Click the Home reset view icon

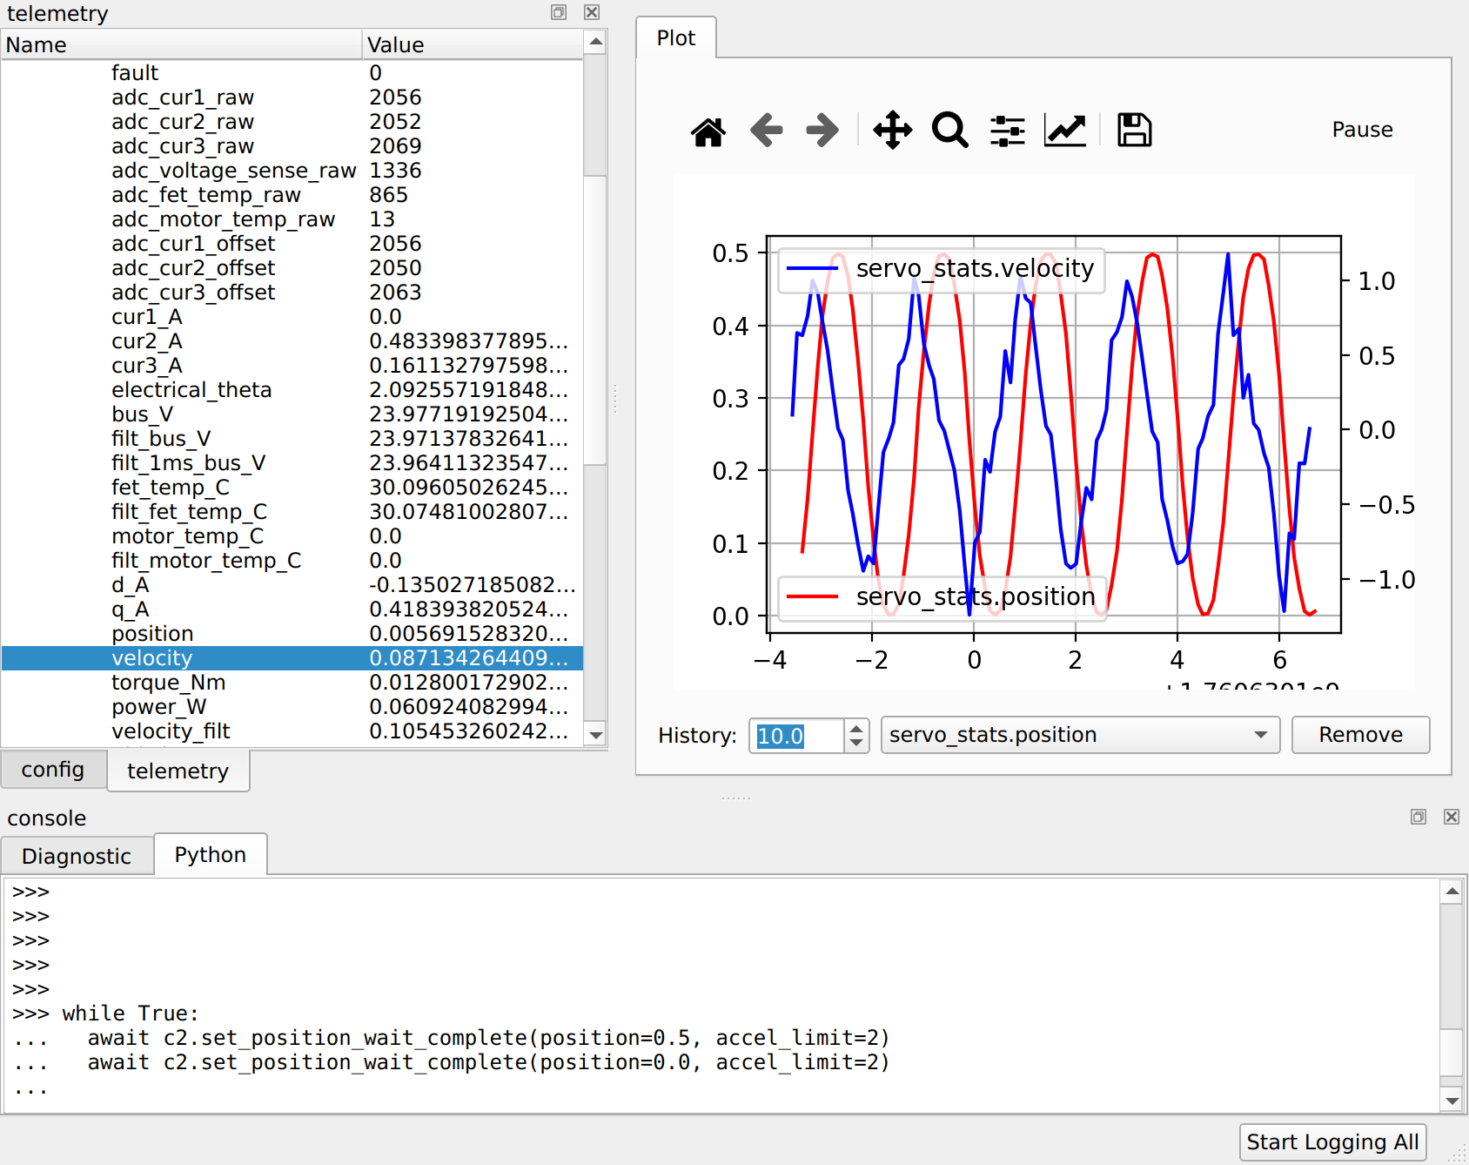708,131
